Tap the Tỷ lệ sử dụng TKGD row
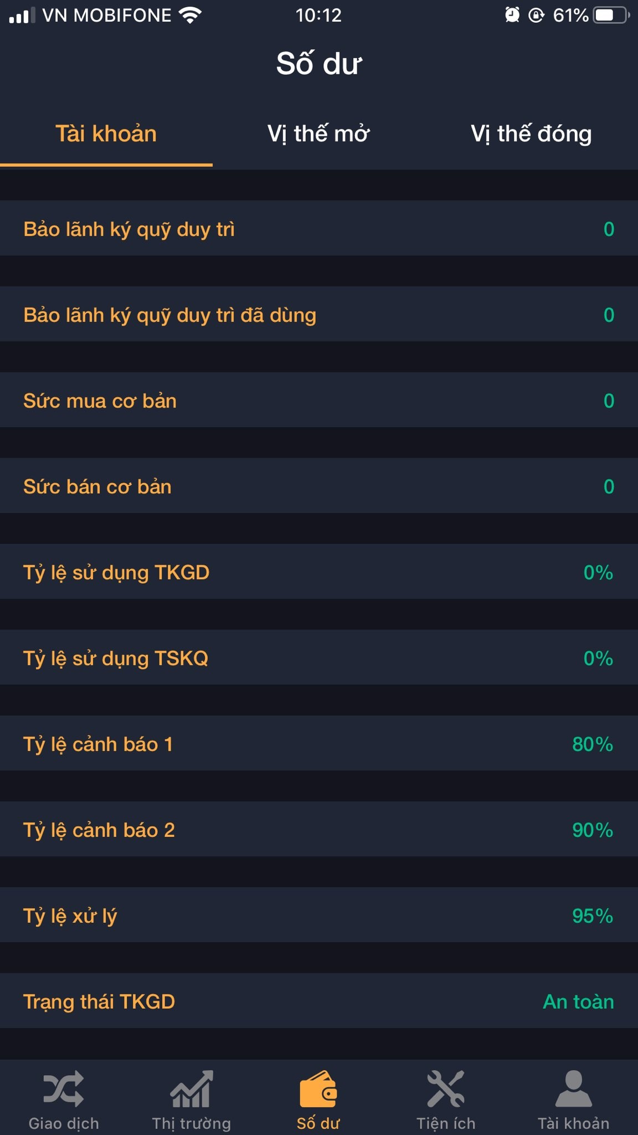Screen dimensions: 638x1135 319,572
